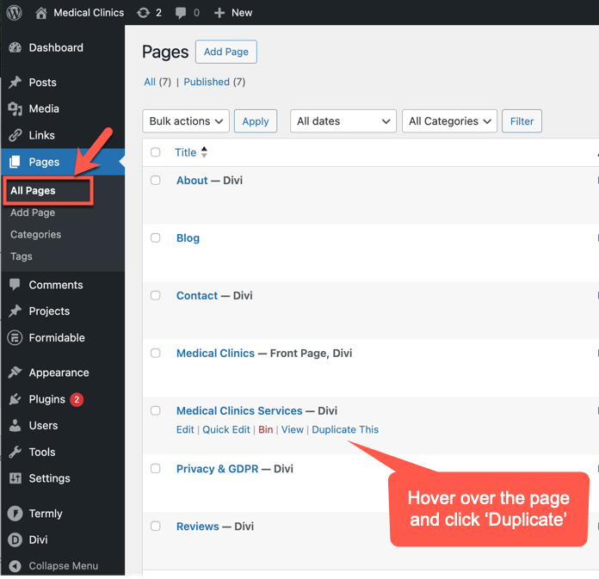Toggle the select-all checkbox beside Title

tap(156, 152)
